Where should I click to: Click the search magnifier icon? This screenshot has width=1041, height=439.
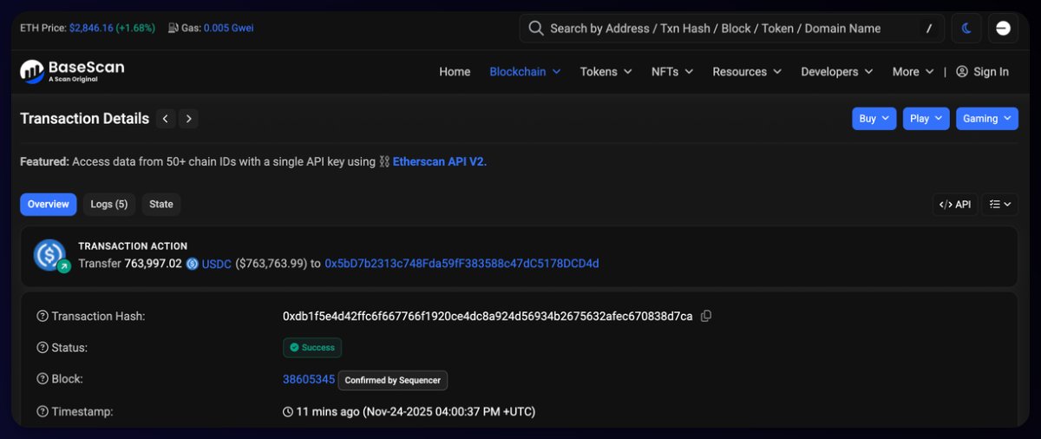(536, 29)
